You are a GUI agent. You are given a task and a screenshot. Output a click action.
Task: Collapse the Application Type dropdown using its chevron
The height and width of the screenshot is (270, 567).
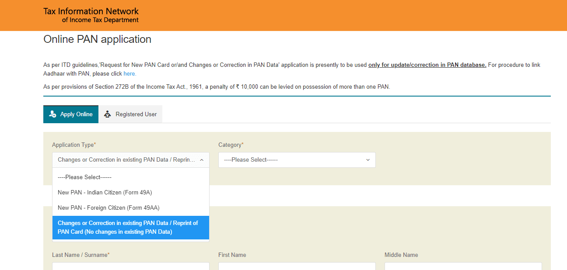(x=202, y=160)
